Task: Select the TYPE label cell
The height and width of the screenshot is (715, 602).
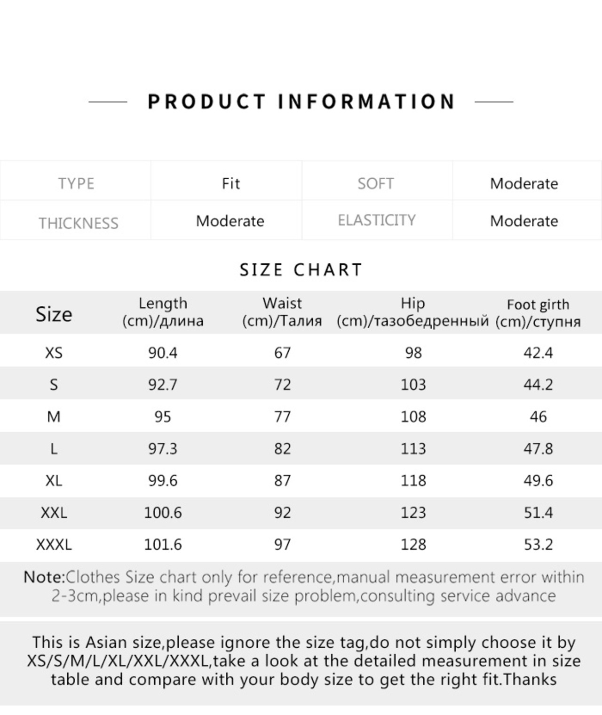Action: coord(76,183)
